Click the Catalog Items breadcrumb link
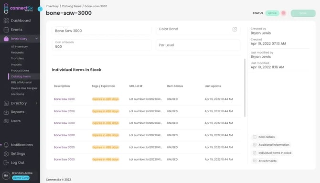 [72, 6]
